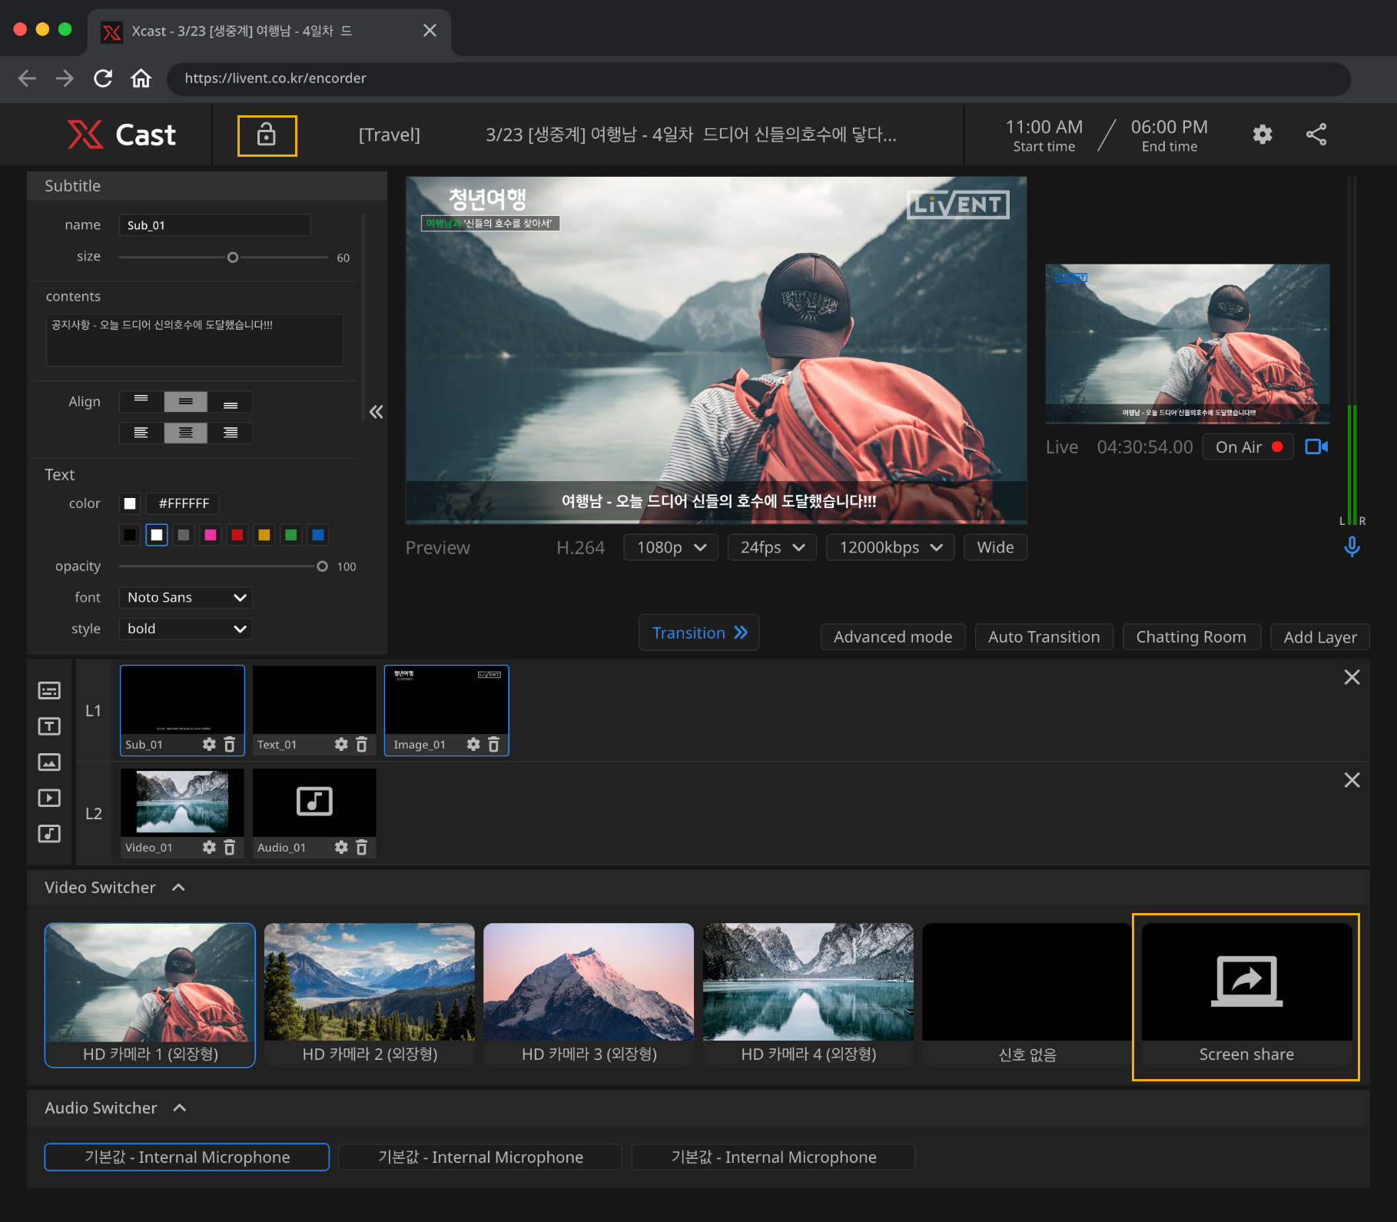Select the image tool in left sidebar

coord(49,762)
